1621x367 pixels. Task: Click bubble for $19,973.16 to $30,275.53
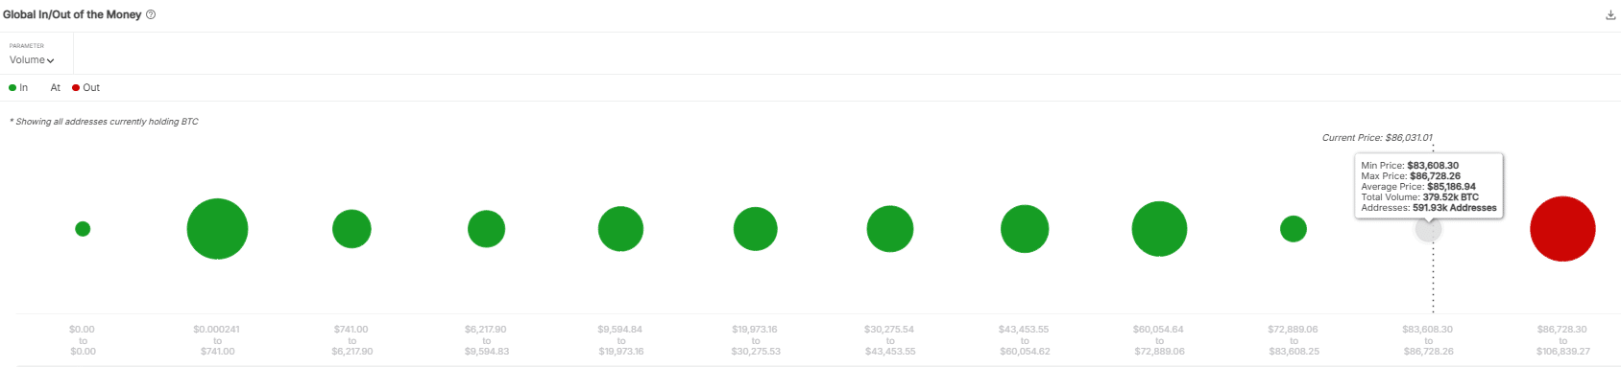(755, 229)
